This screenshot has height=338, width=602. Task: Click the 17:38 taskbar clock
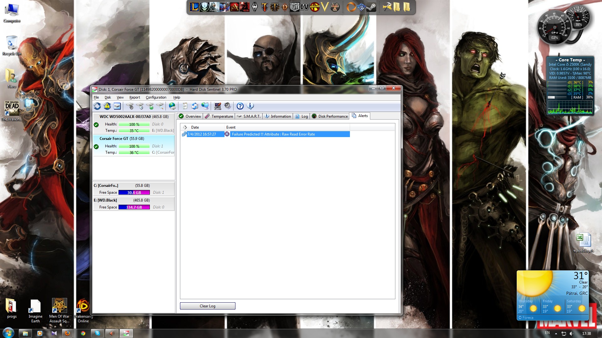coord(586,333)
